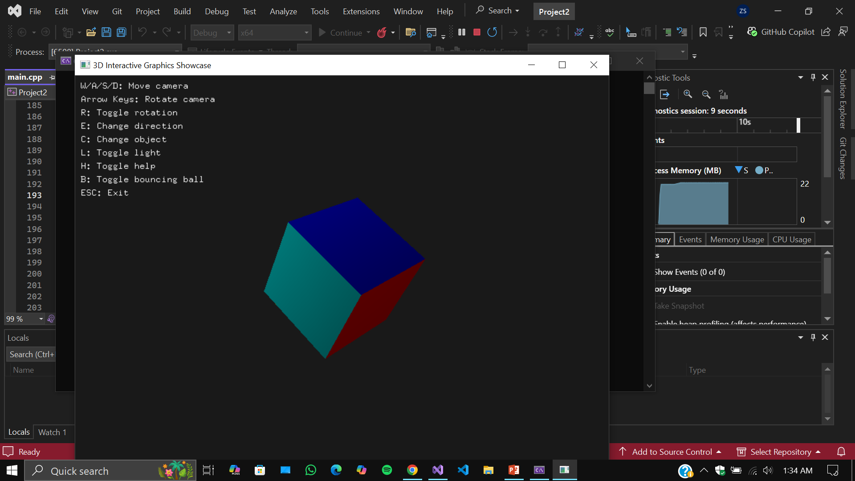Open Chrome from the taskbar
The height and width of the screenshot is (481, 855).
click(x=412, y=470)
